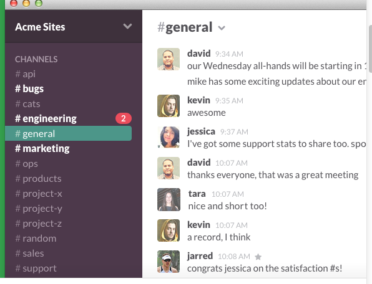This screenshot has height=284, width=372.
Task: Click the message pane vertical scrollbar
Action: coord(370,46)
